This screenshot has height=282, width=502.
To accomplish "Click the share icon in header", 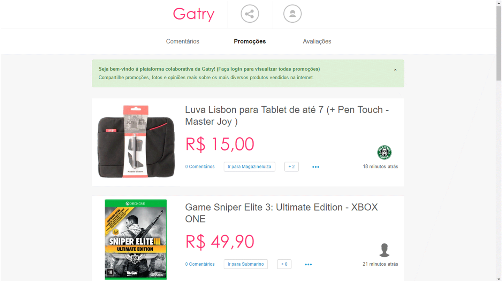I will coord(250,14).
